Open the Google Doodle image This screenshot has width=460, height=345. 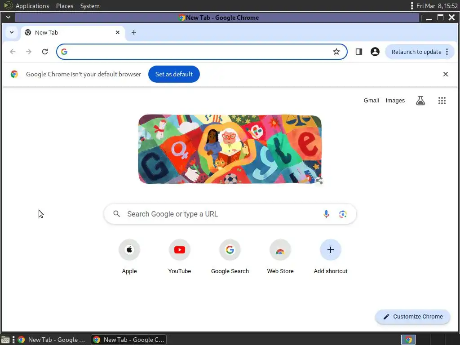click(x=230, y=149)
